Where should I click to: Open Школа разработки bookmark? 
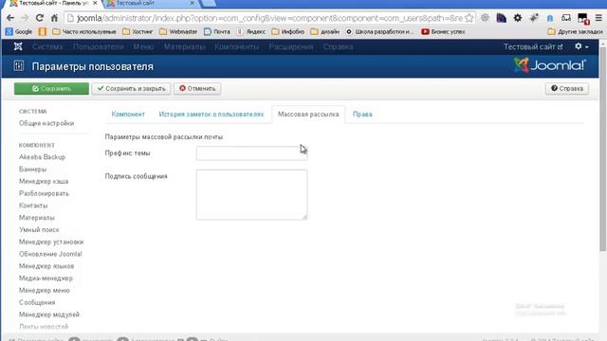(379, 31)
